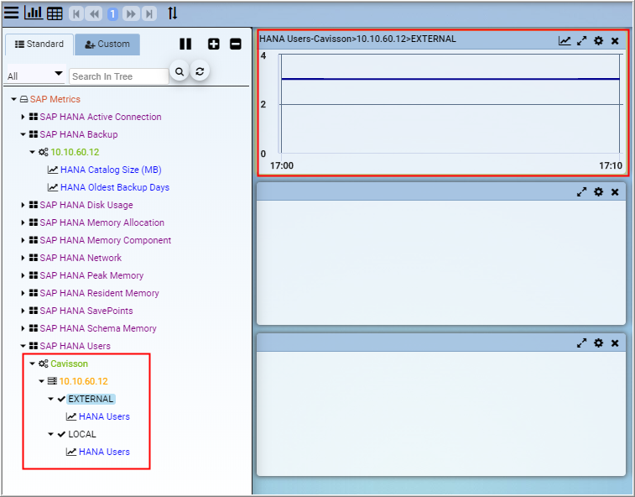Switch to the Standard tab
Screen dimensions: 635x497
click(x=39, y=44)
